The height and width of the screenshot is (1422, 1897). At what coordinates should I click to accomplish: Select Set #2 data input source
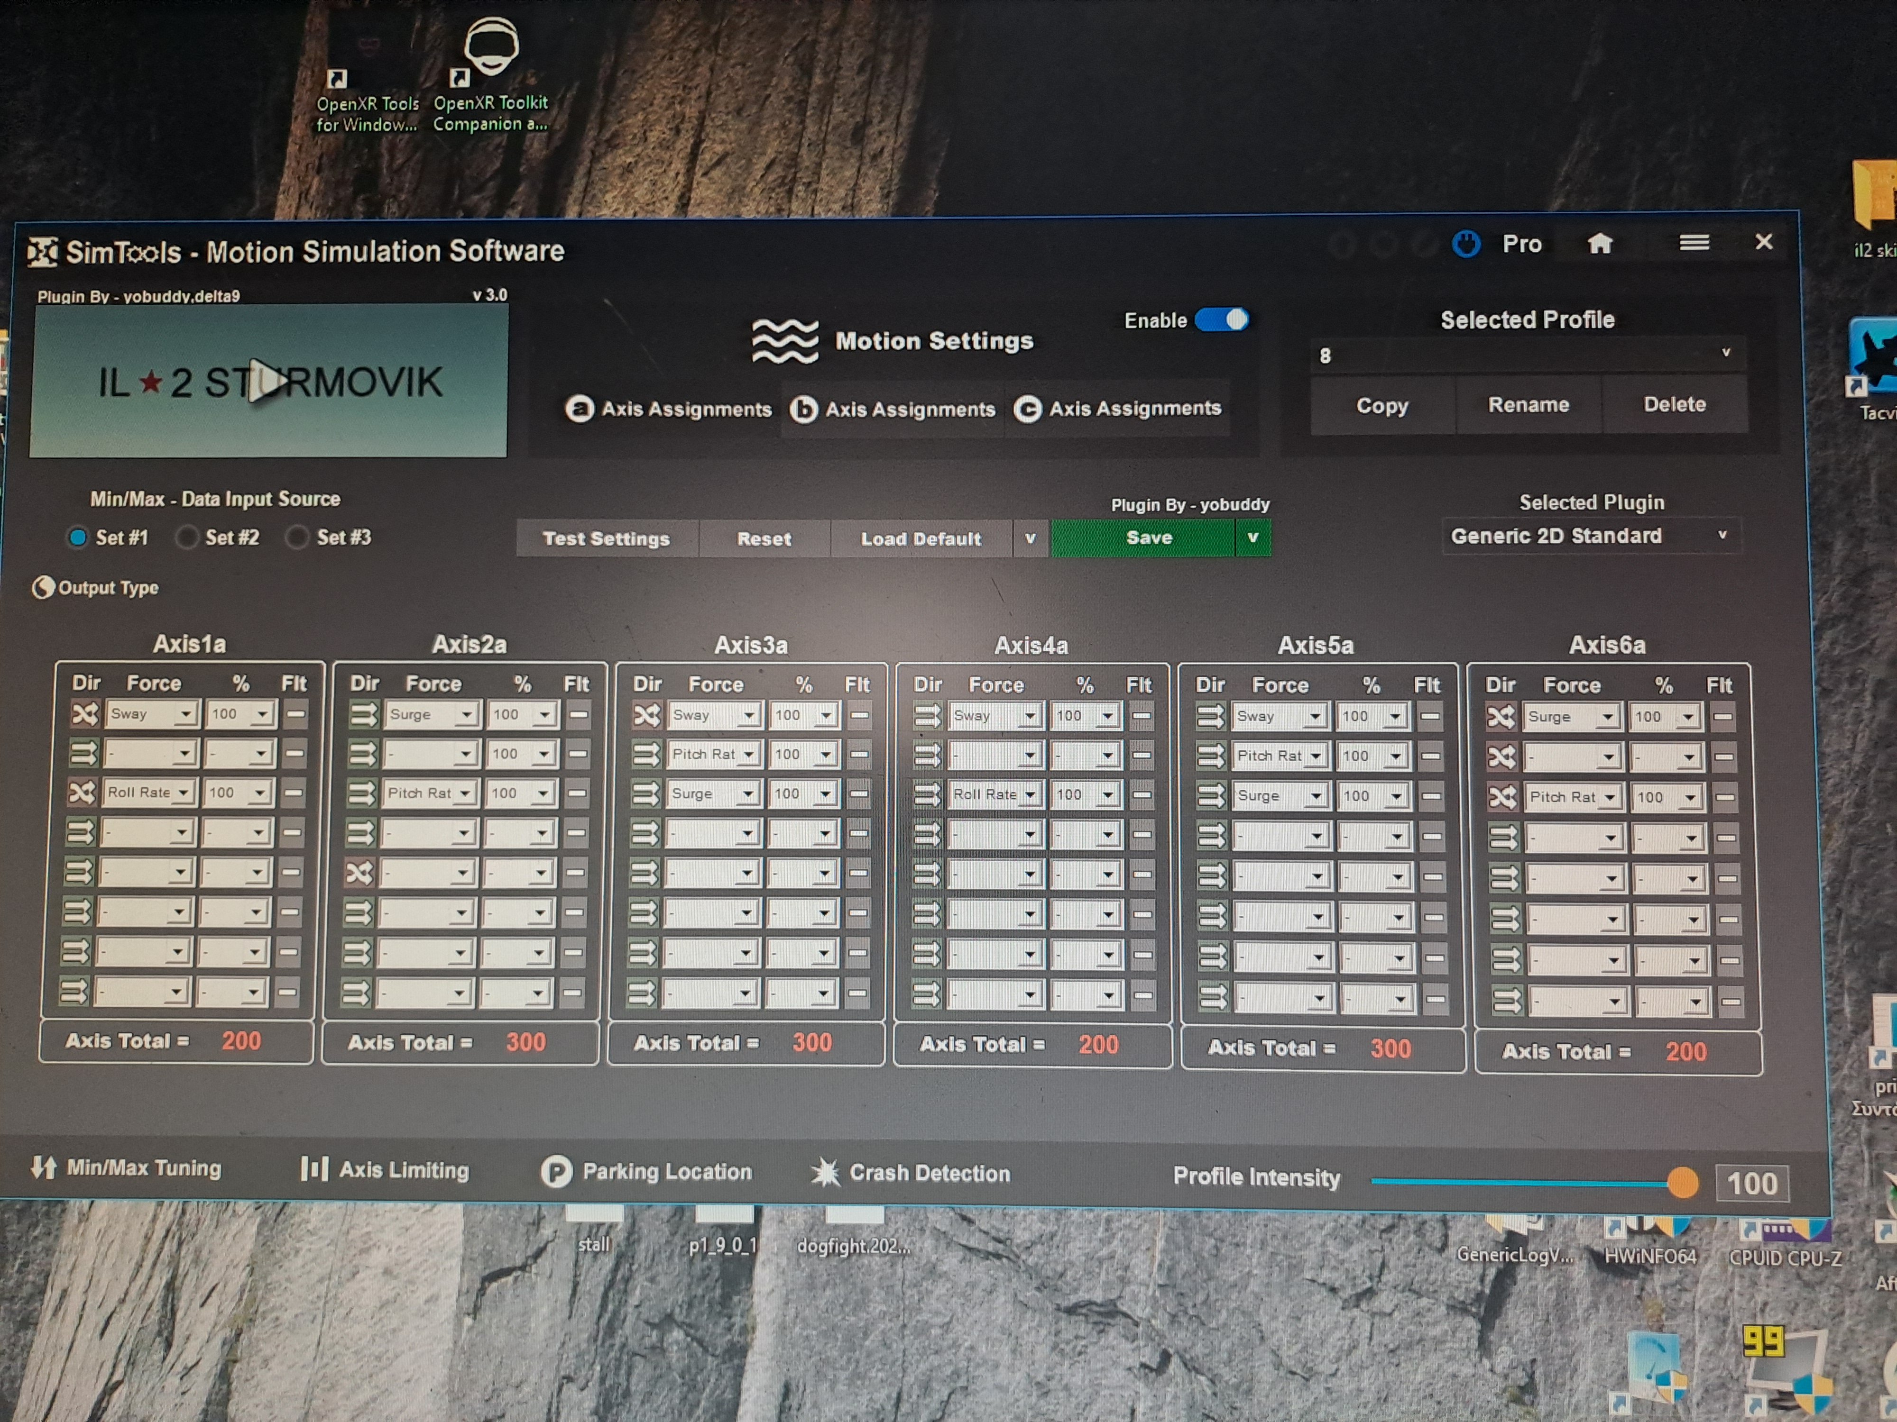pyautogui.click(x=185, y=538)
